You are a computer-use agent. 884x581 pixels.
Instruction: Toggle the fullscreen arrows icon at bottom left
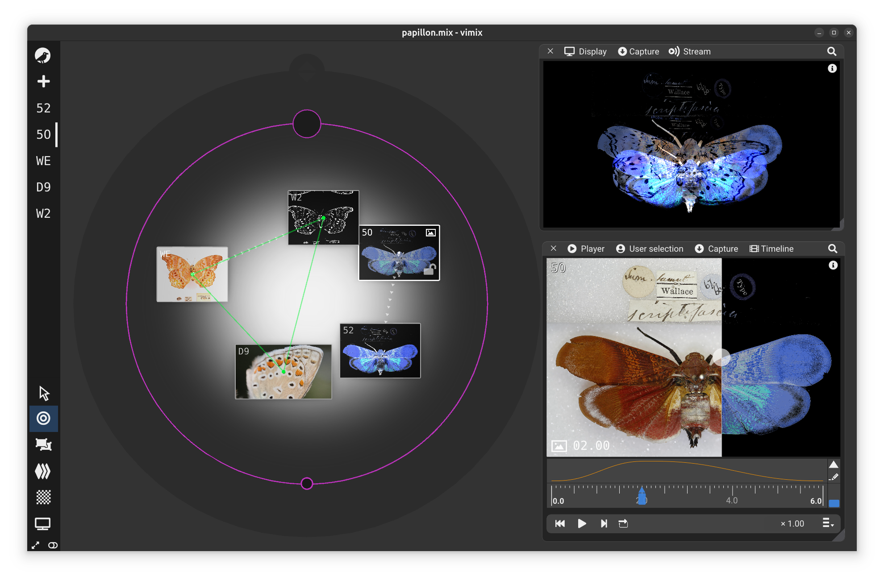[x=35, y=545]
